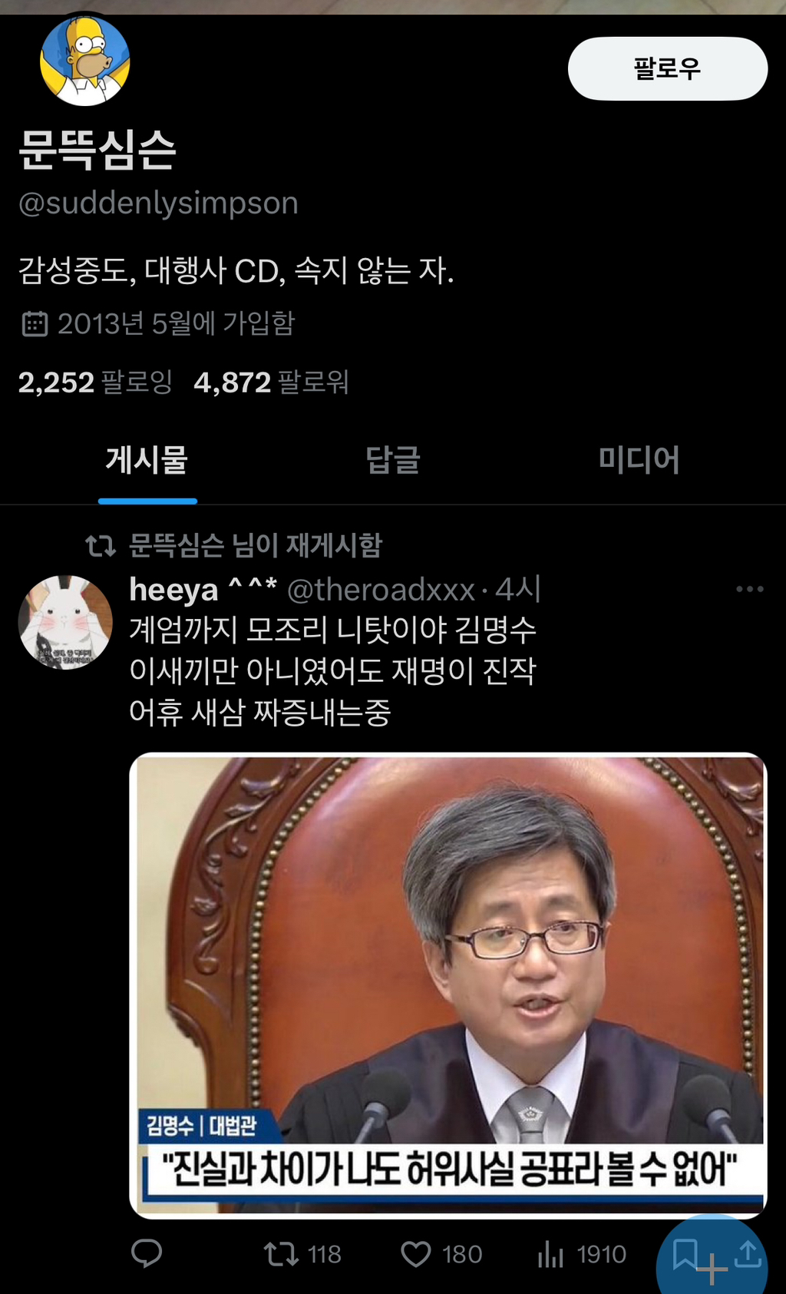Select the 게시물 tab
Image resolution: width=786 pixels, height=1294 pixels.
pyautogui.click(x=147, y=460)
